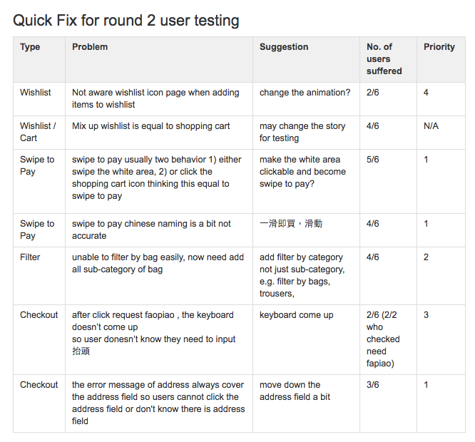Click the 'Quick Fix for round 2 user testing' heading
Image resolution: width=475 pixels, height=442 pixels.
coord(126,21)
